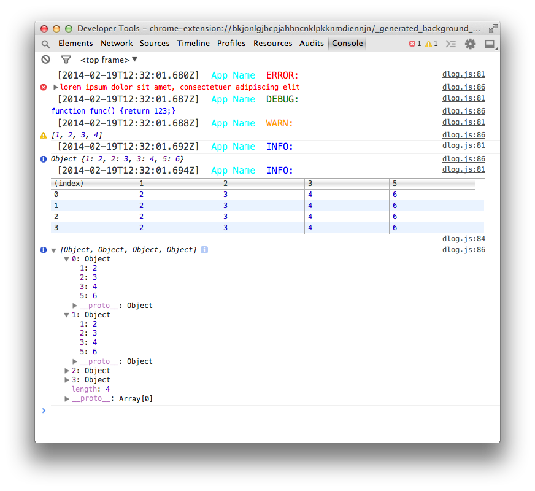
Task: Select the Console tab
Action: 347,44
